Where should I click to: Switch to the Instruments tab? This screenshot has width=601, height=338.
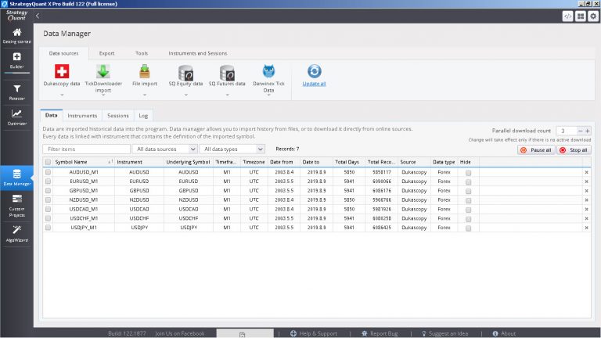[82, 115]
